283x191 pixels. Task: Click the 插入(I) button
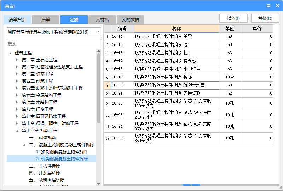coord(233,18)
